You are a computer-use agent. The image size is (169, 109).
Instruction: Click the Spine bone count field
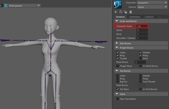pos(142,30)
